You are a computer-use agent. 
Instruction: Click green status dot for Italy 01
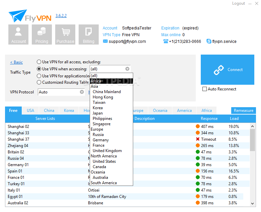pos(198,190)
